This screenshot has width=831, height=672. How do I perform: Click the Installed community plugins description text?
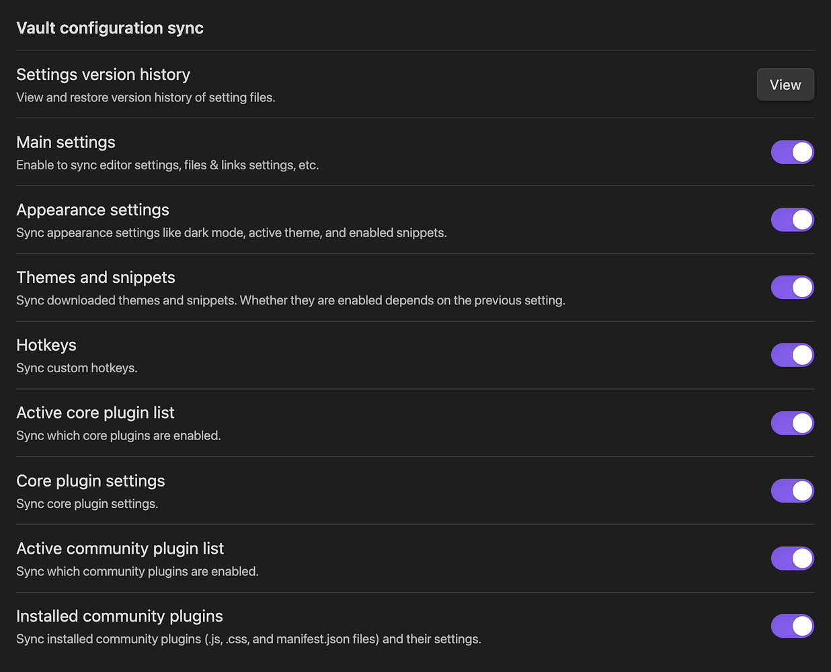point(248,639)
